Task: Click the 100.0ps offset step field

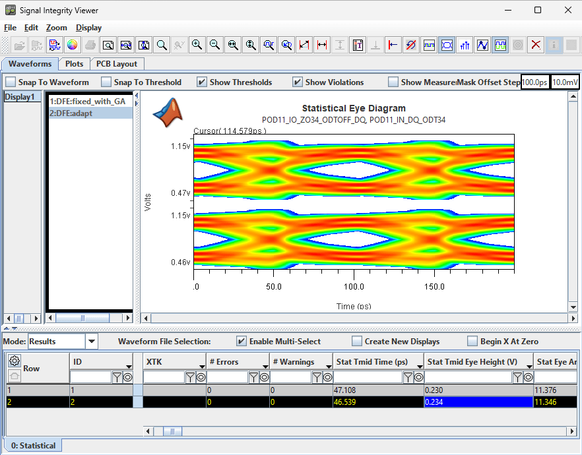Action: tap(534, 82)
